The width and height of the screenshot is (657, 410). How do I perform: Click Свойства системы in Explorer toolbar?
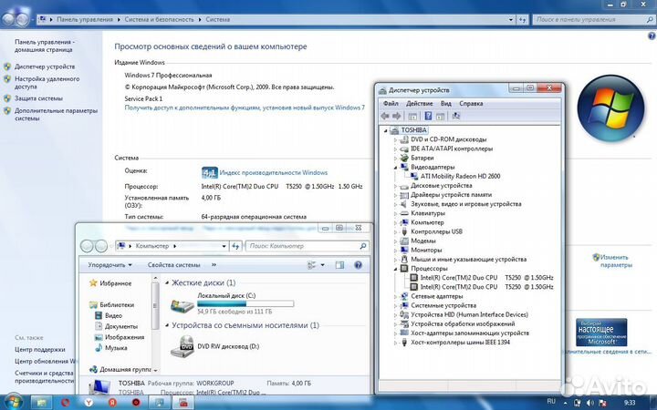173,265
